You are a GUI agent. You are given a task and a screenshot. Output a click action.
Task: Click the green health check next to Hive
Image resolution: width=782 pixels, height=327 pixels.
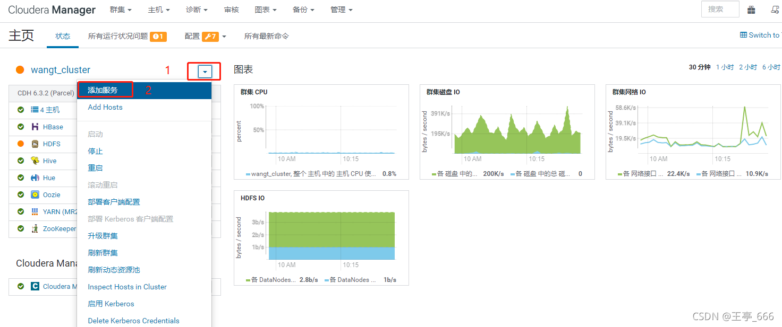click(x=21, y=161)
